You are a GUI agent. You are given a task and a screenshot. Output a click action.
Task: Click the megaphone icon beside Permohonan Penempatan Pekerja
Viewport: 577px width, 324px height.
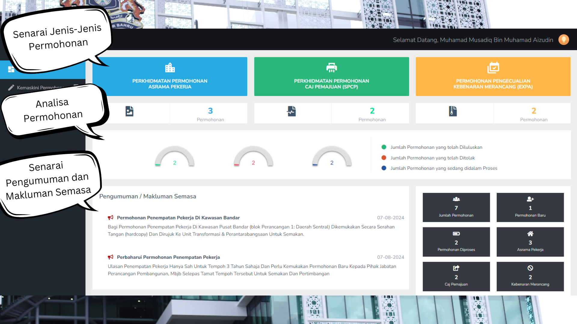click(x=111, y=217)
